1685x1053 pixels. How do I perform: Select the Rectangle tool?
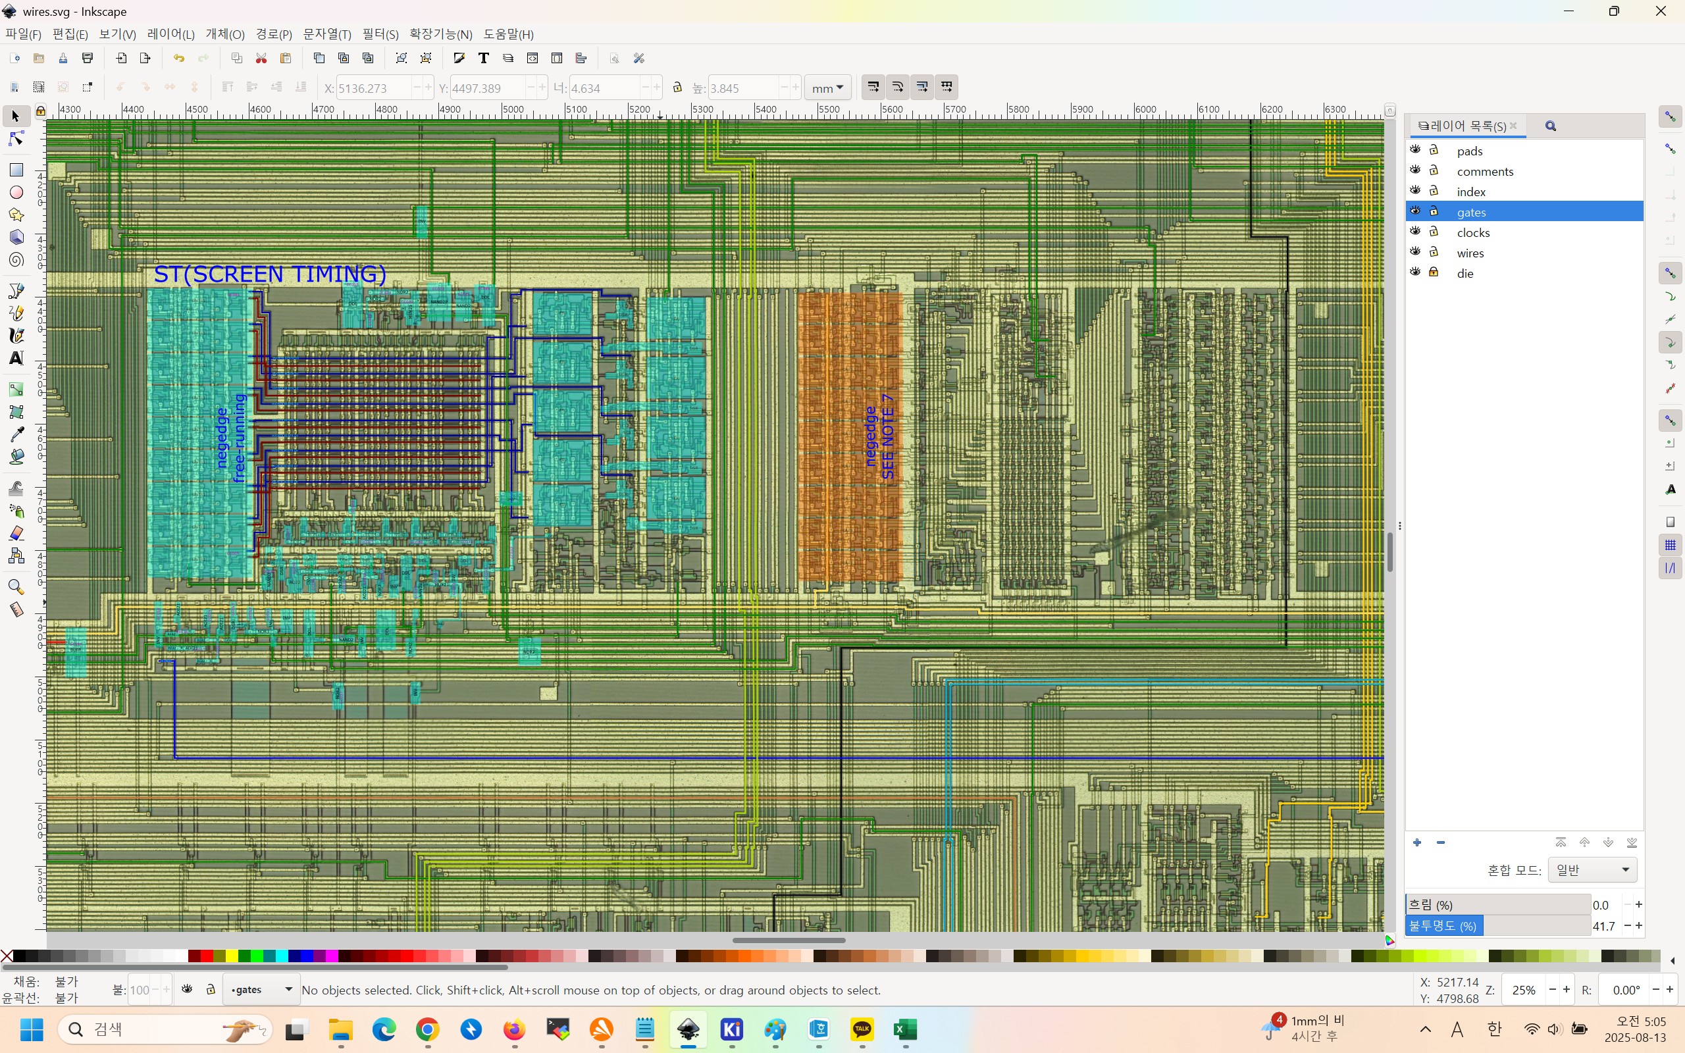point(16,170)
